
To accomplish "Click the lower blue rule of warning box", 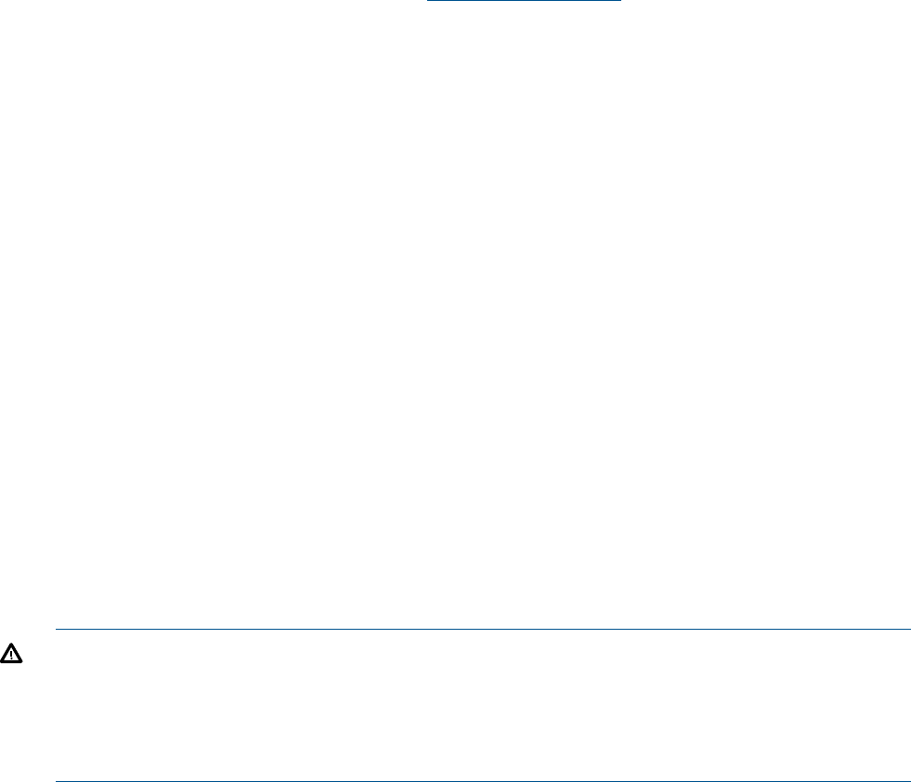I will pos(483,781).
